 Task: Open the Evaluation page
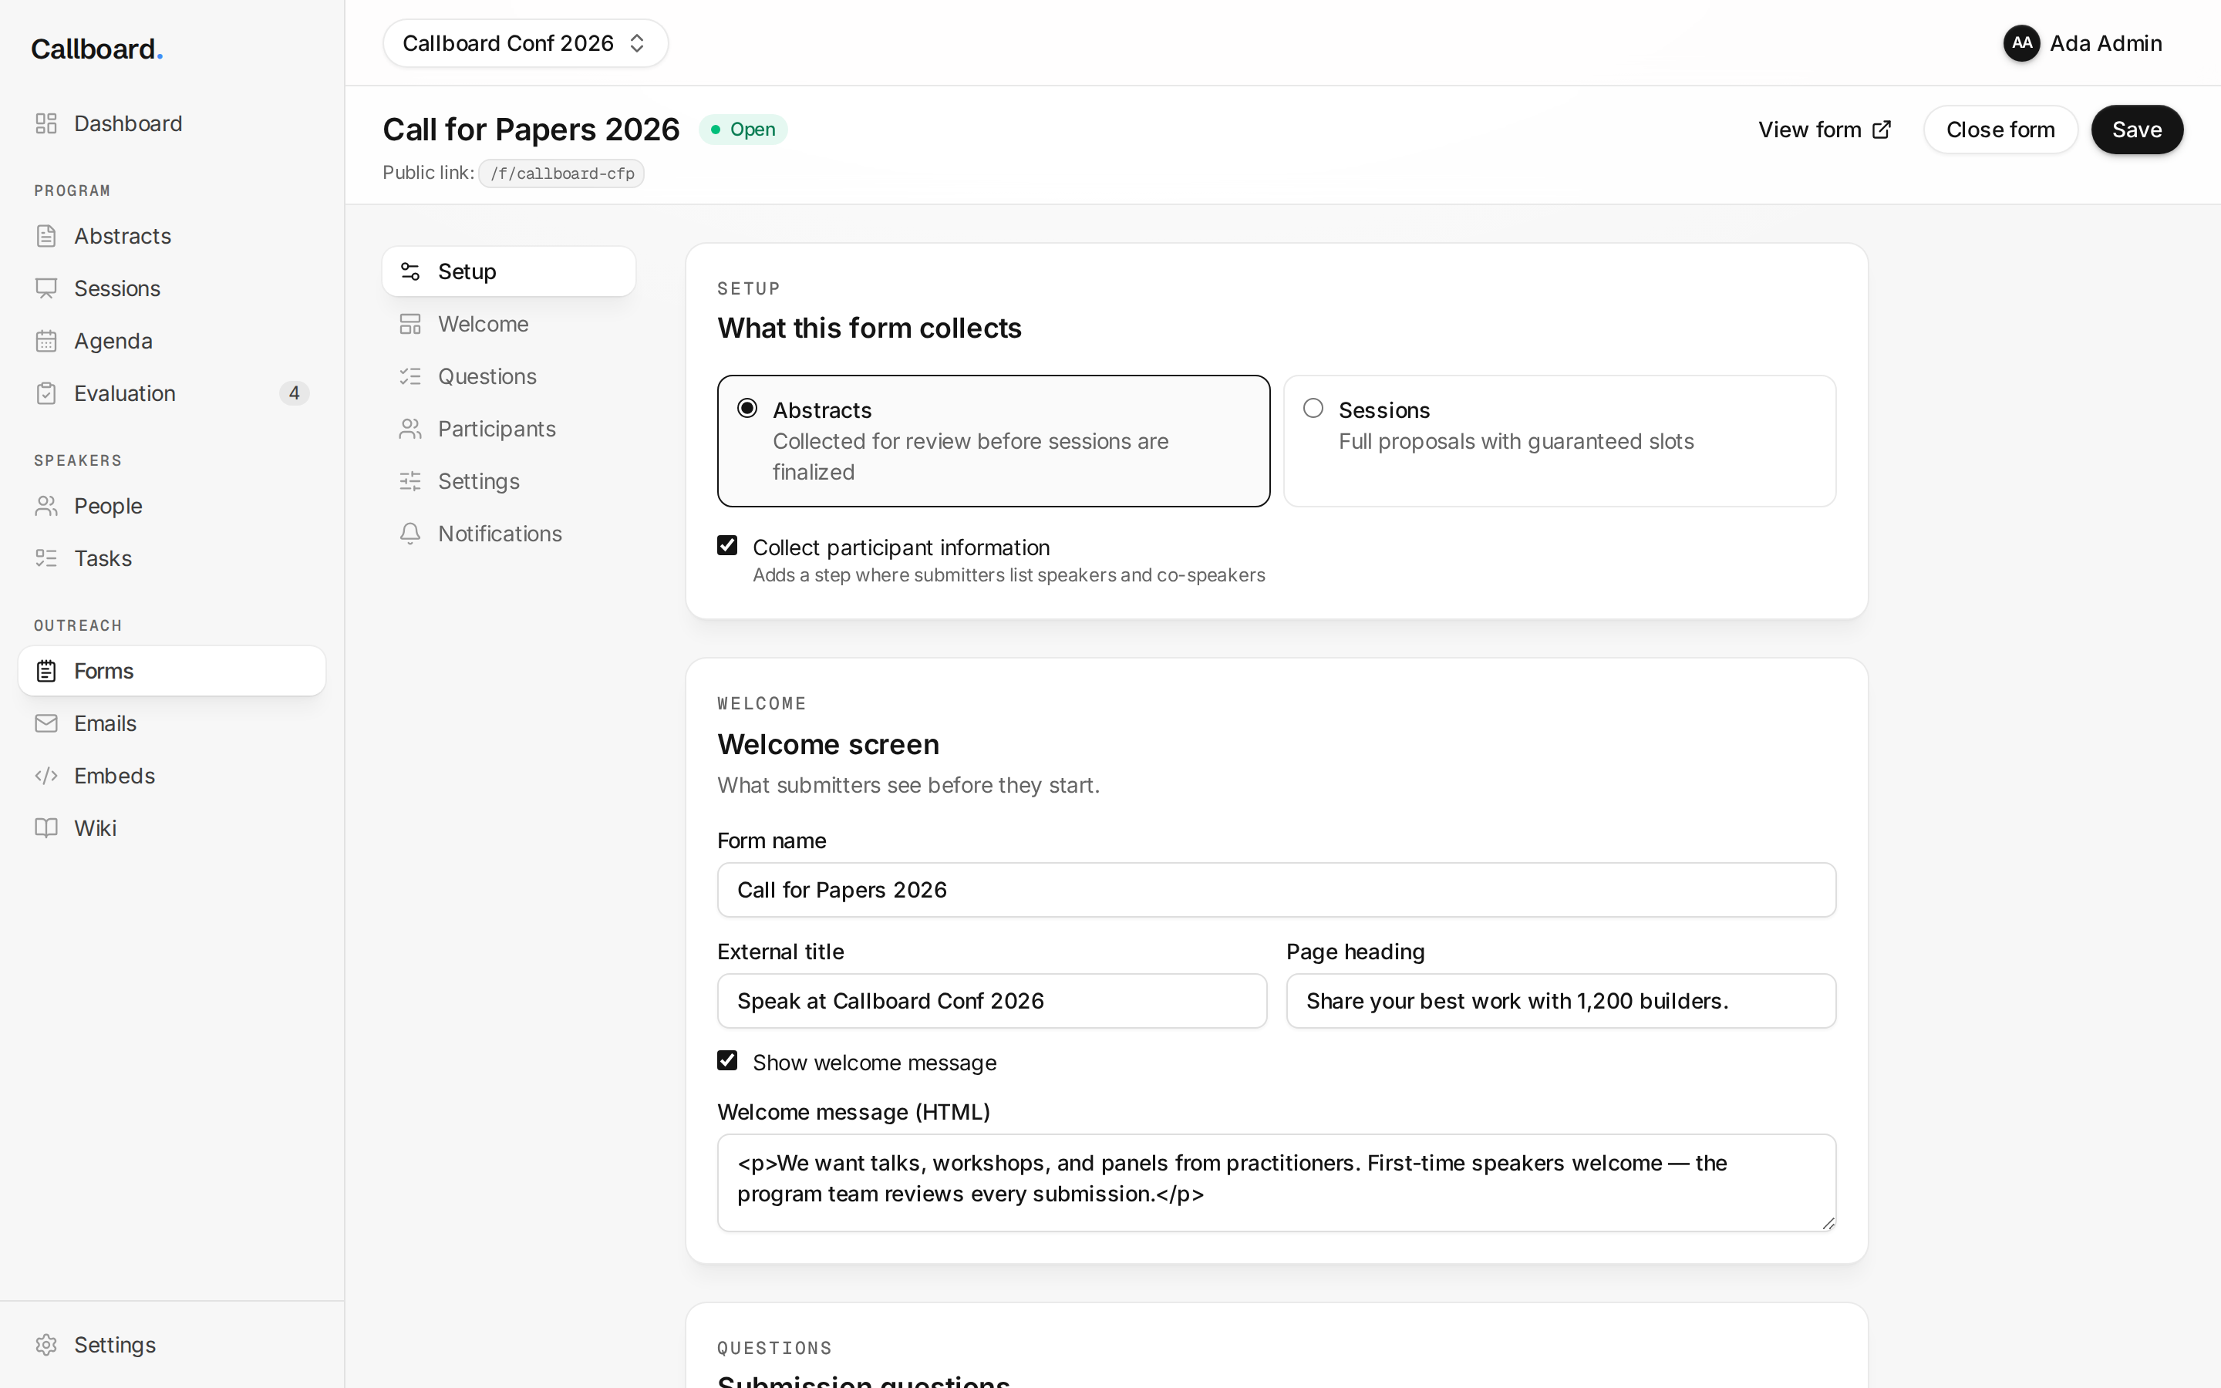[172, 393]
